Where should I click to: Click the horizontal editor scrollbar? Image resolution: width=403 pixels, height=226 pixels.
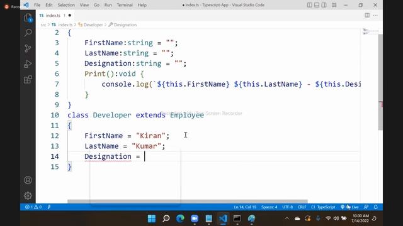pos(188,202)
